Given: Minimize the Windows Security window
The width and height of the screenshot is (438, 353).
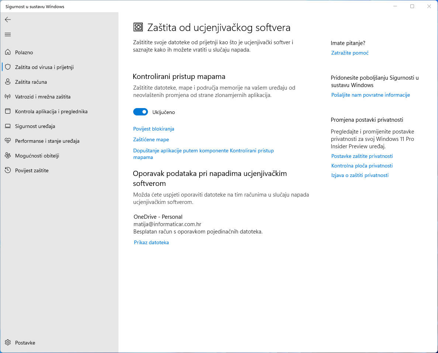Looking at the screenshot, I should point(395,6).
